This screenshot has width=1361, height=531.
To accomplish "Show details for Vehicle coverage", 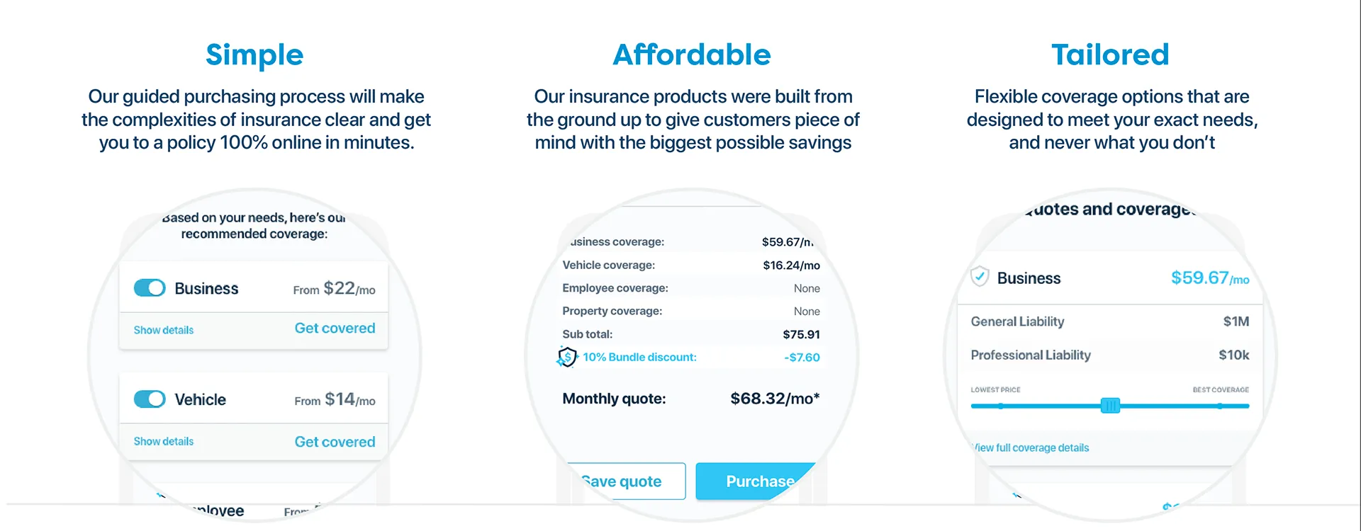I will point(164,441).
